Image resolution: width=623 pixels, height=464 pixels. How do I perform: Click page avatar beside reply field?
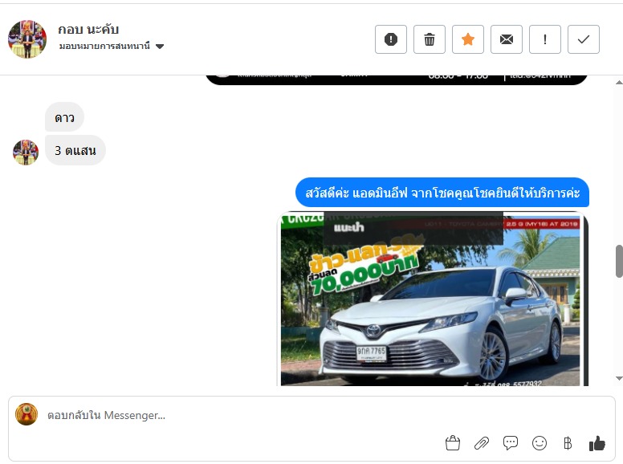point(26,414)
